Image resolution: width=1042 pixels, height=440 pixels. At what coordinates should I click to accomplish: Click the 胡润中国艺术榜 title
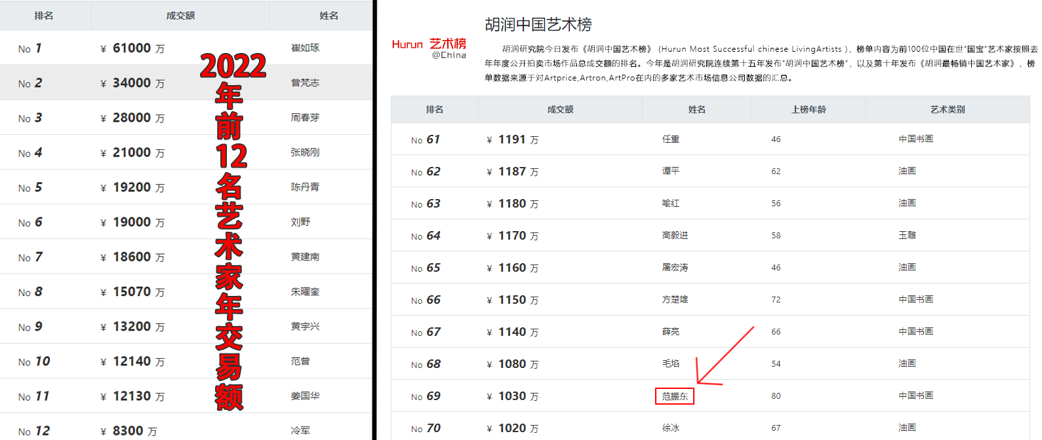(x=538, y=25)
